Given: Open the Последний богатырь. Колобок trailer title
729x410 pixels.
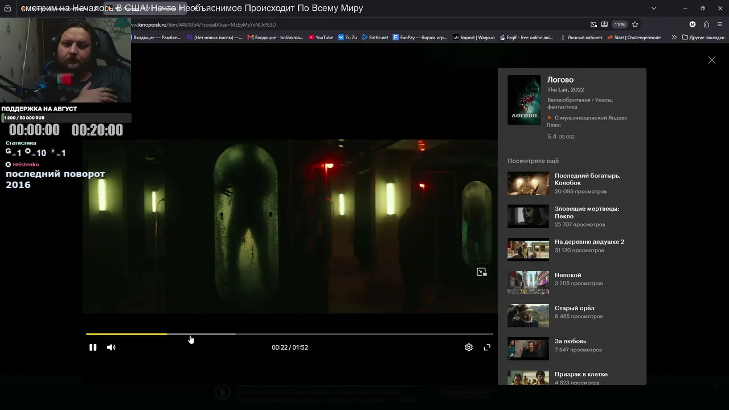Looking at the screenshot, I should 588,179.
